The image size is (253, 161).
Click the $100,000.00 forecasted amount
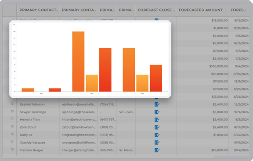[x=218, y=66]
